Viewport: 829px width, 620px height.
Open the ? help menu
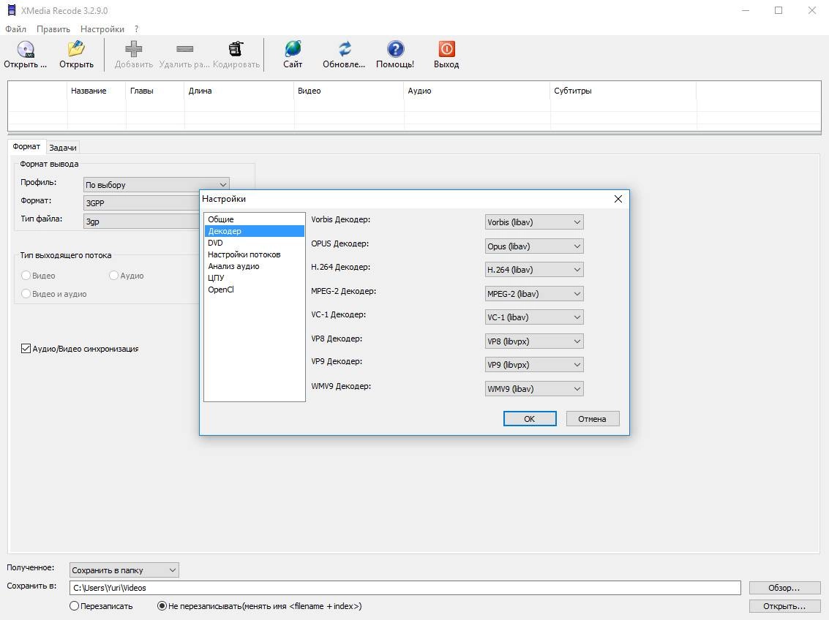pyautogui.click(x=136, y=29)
